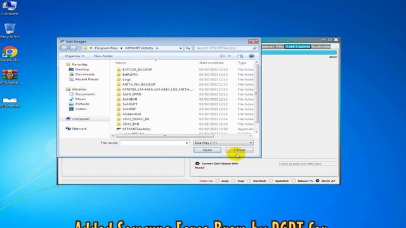The width and height of the screenshot is (406, 228).
Task: Open help with the blue question-mark icon
Action: point(251,56)
